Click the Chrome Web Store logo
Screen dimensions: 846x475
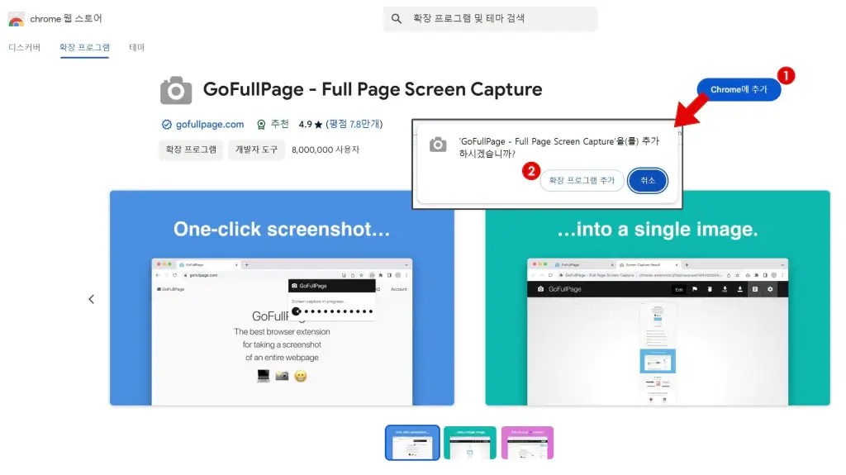pyautogui.click(x=16, y=19)
